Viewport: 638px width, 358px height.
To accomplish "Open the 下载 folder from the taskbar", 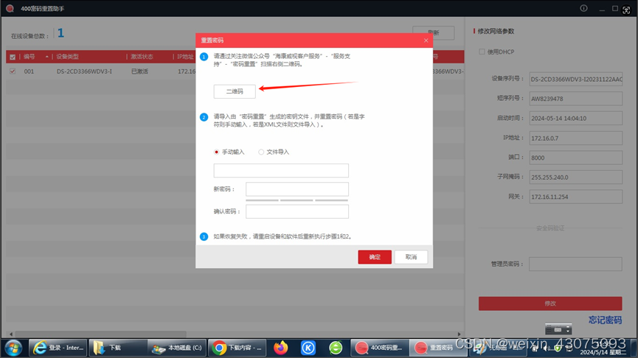I will tap(117, 348).
